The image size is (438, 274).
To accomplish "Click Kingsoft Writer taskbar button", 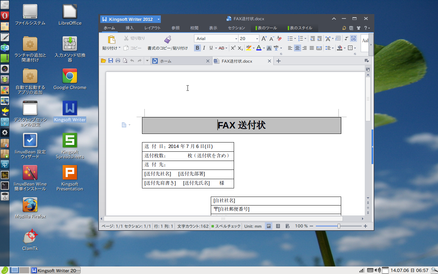I will click(x=56, y=271).
